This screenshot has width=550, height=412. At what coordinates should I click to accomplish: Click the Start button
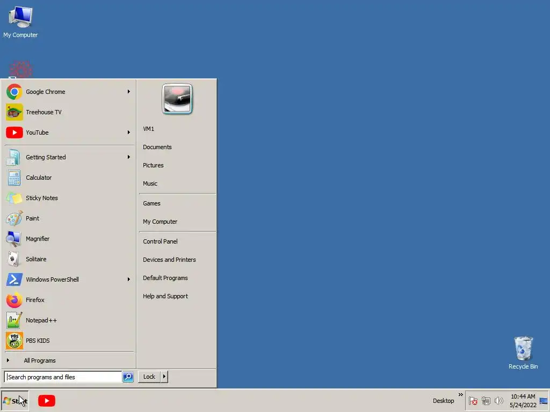(x=15, y=401)
